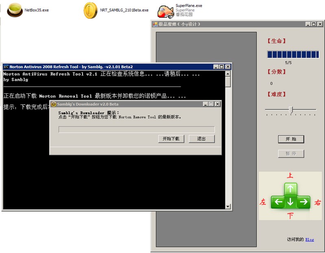325x253 pixels.
Task: Open the SuperPlane.exe airplane icon
Action: click(166, 12)
